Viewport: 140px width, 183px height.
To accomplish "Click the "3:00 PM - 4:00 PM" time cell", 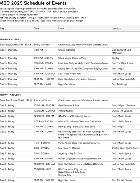I will [x=44, y=132].
